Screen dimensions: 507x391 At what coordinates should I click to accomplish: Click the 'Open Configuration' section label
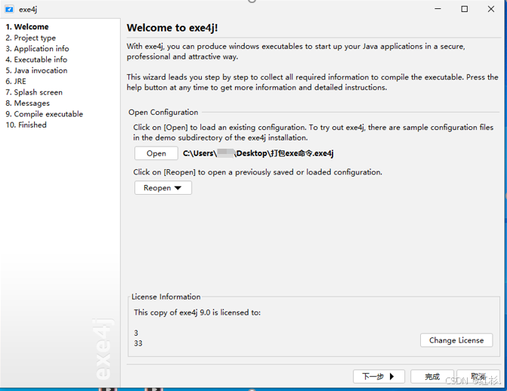coord(163,112)
